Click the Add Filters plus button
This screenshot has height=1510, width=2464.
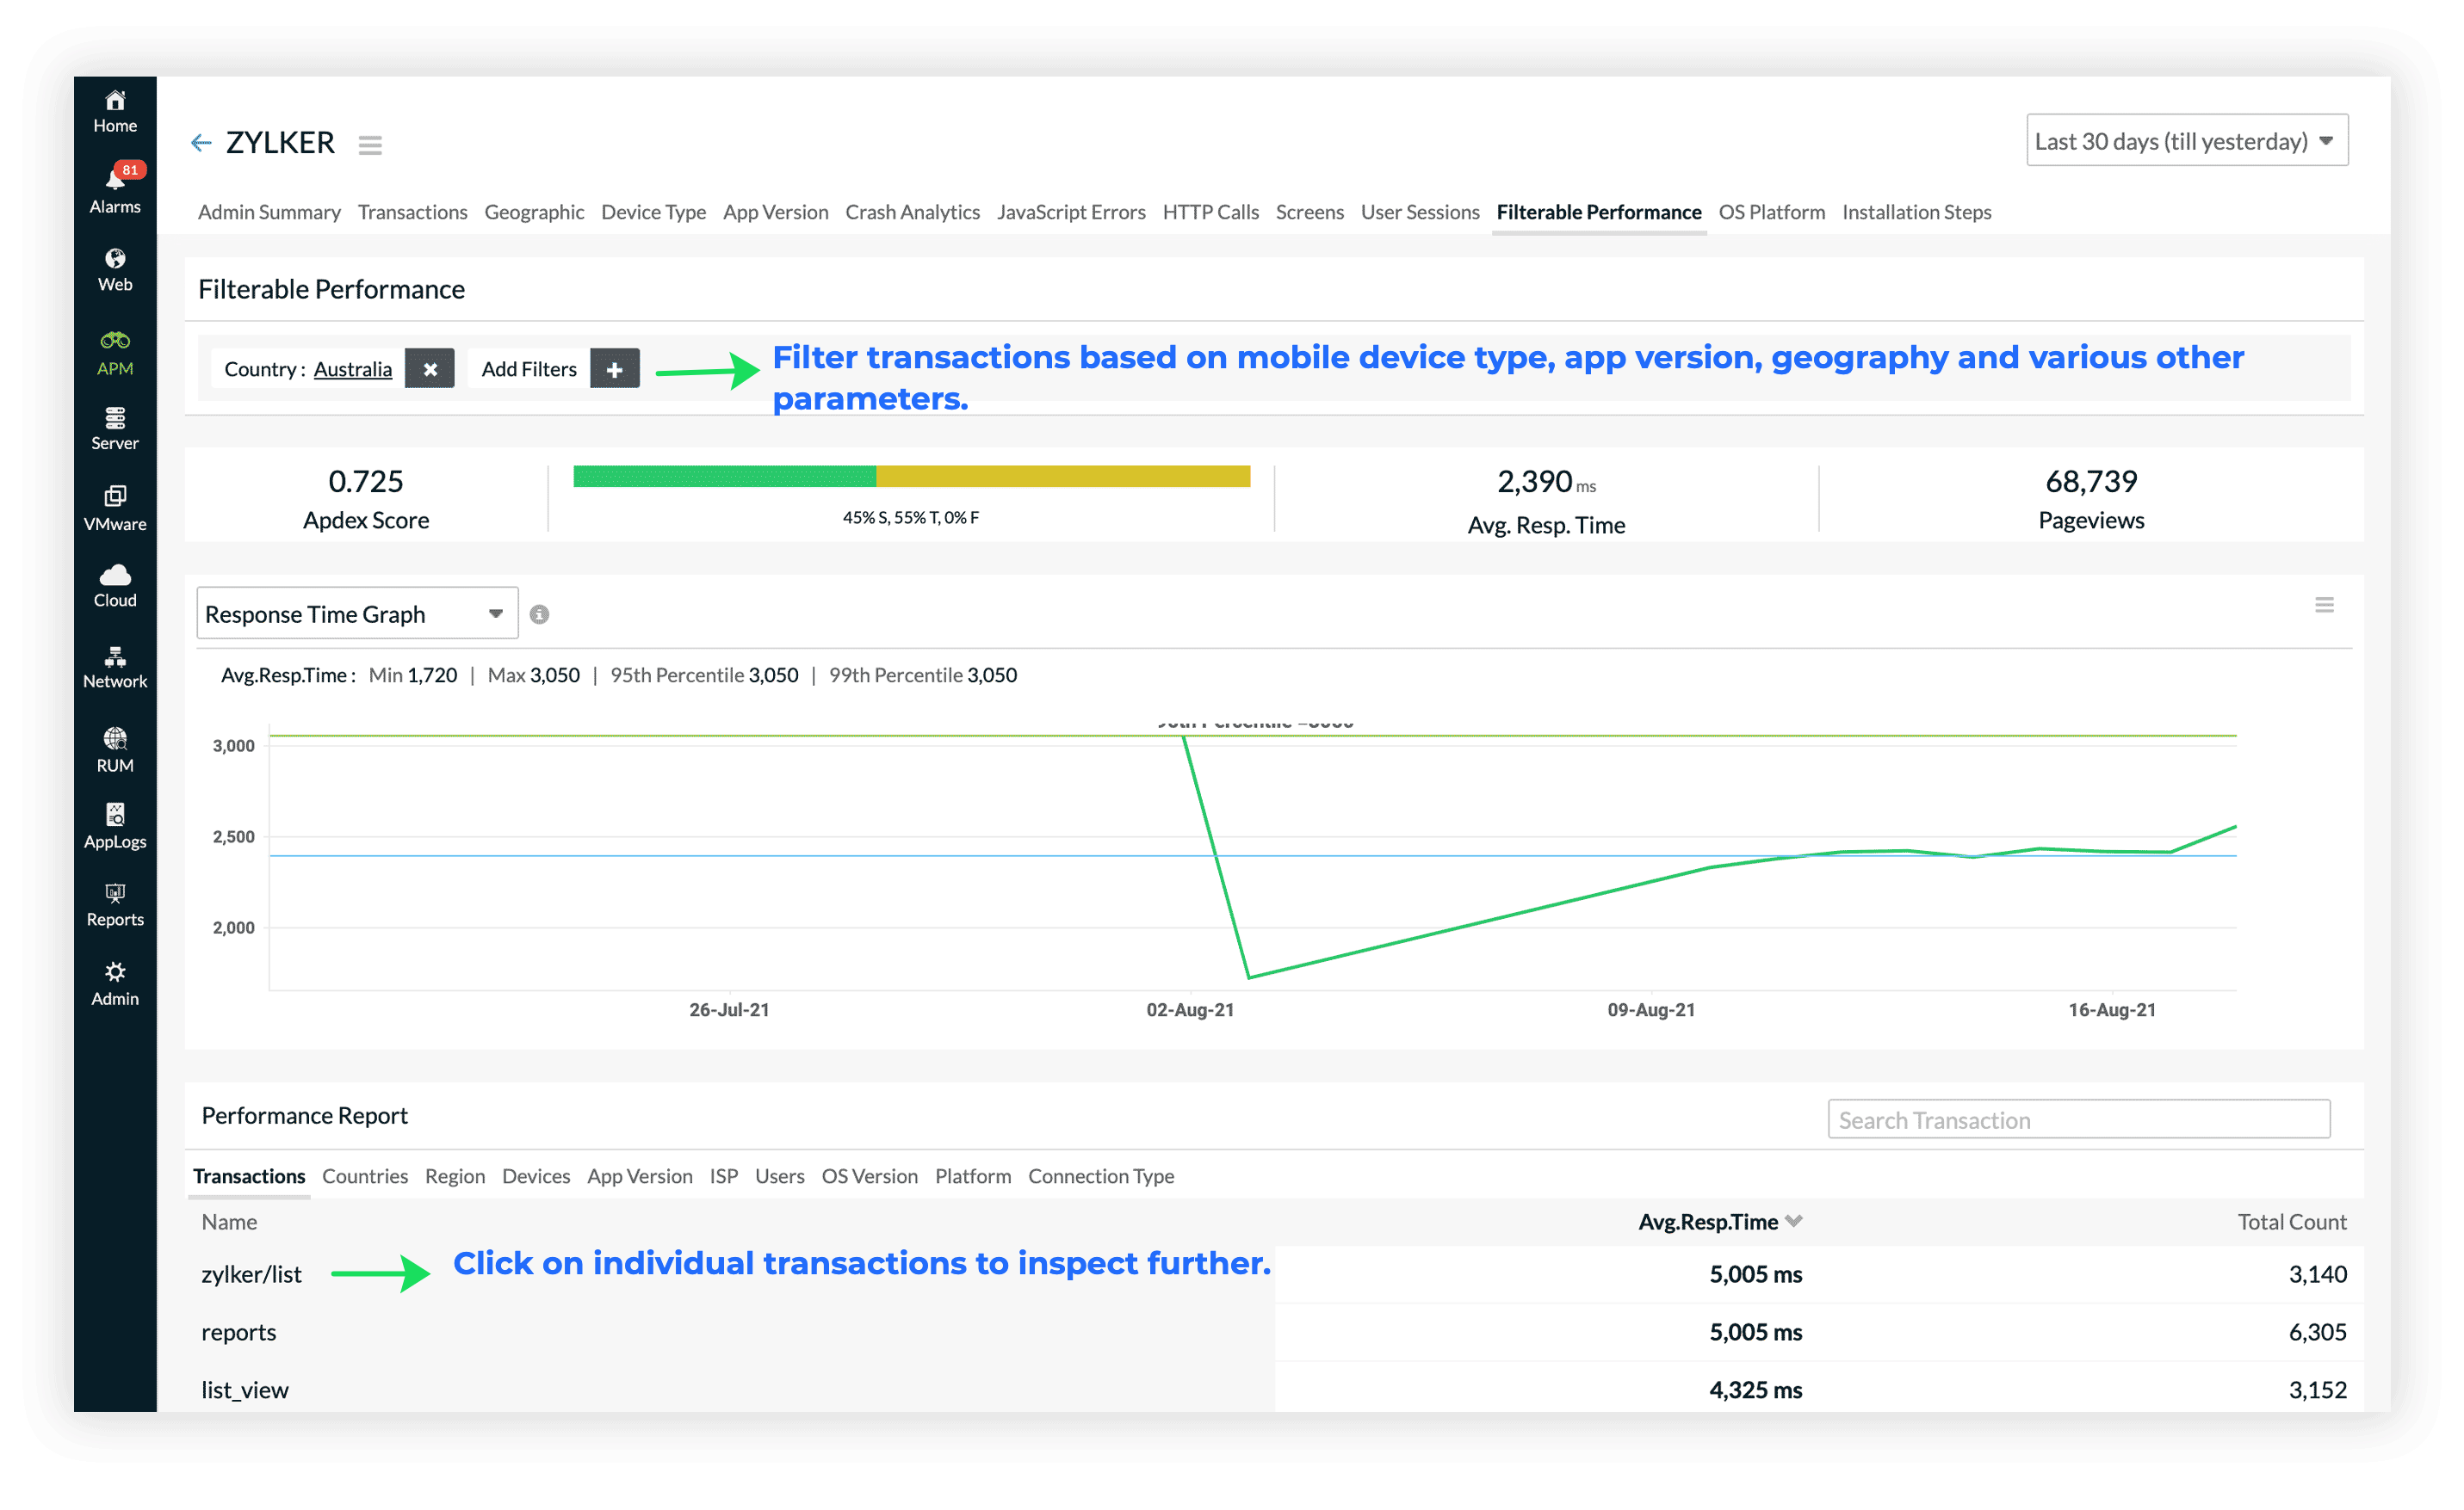point(614,369)
